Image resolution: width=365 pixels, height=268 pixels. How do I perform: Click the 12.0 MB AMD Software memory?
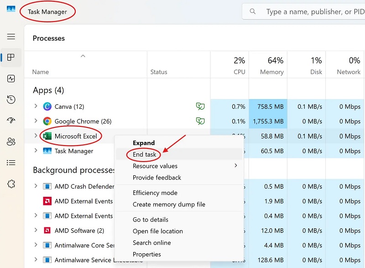[x=272, y=231]
